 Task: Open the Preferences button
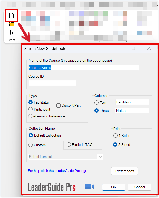click(x=125, y=171)
